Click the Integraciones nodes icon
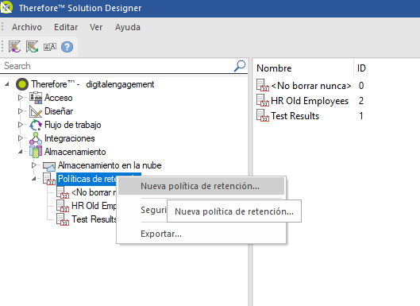This screenshot has width=420, height=306. (36, 138)
